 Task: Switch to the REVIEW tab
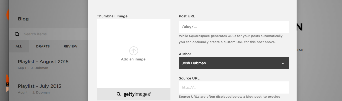point(70,46)
